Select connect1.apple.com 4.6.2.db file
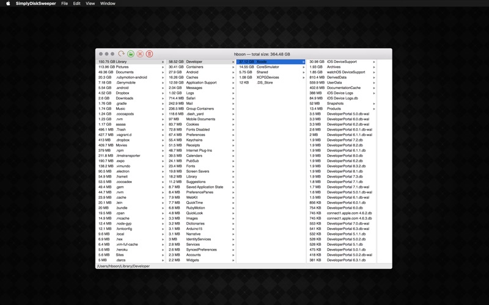489x305 pixels. (x=342, y=213)
